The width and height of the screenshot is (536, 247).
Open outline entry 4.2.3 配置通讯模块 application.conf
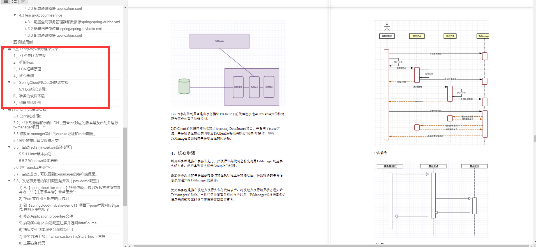(53, 8)
